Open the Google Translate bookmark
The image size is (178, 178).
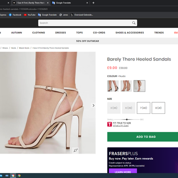[47, 15]
